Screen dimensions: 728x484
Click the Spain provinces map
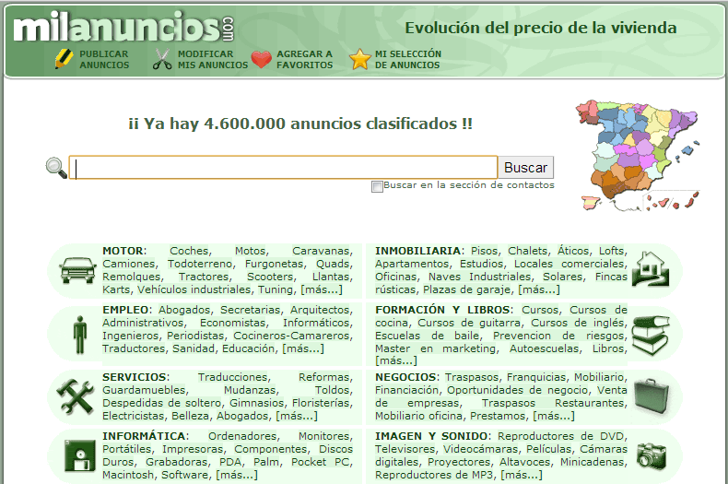[x=638, y=156]
